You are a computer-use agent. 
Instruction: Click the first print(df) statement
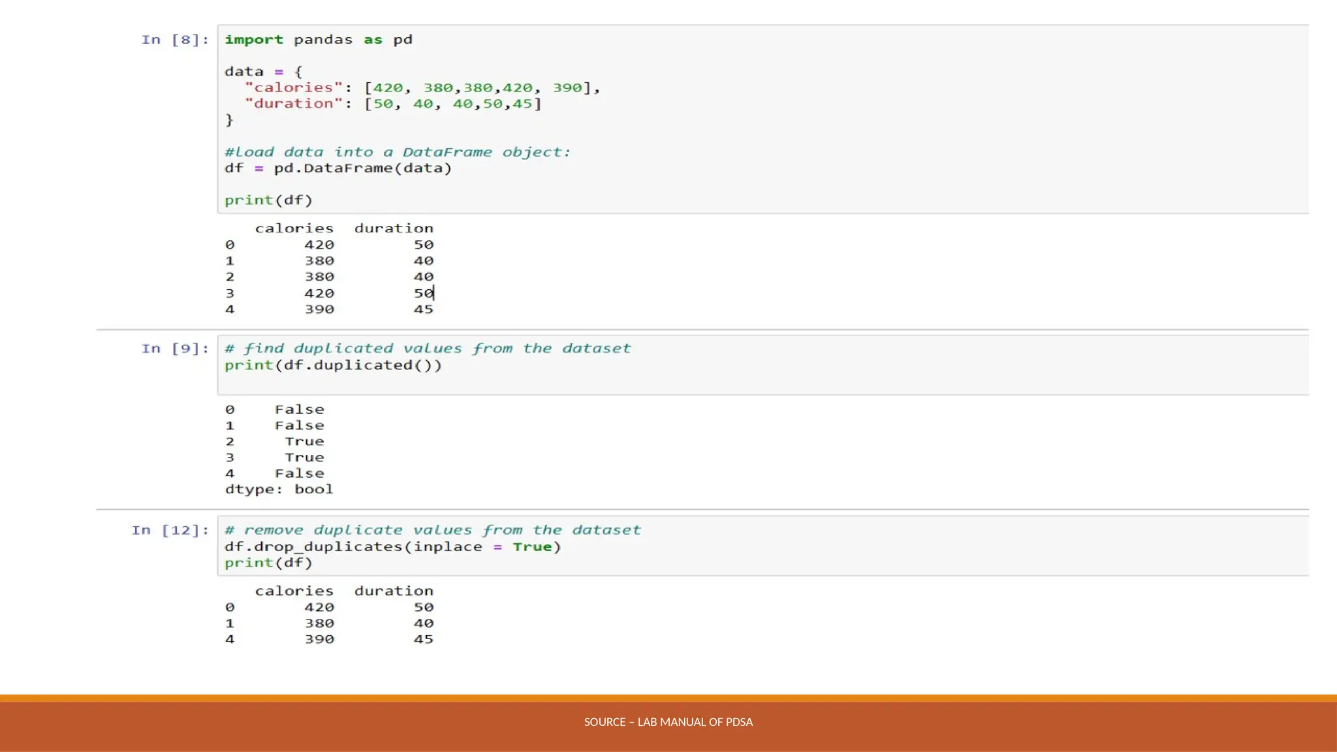(x=268, y=200)
